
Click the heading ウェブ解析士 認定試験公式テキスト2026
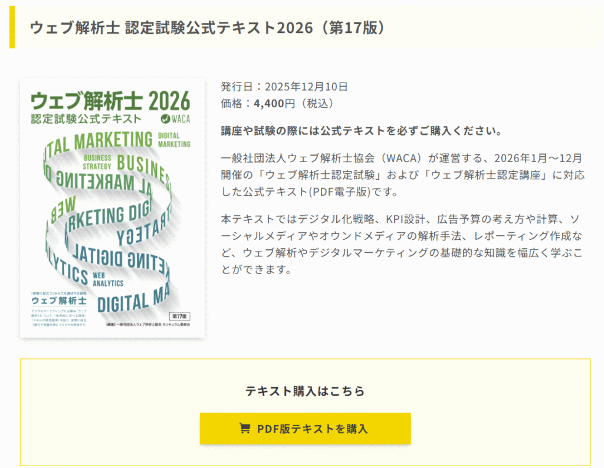coord(208,28)
